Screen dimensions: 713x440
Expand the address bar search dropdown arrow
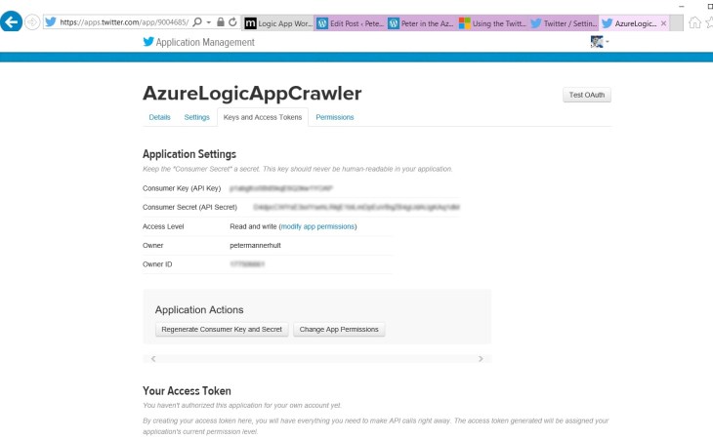207,21
